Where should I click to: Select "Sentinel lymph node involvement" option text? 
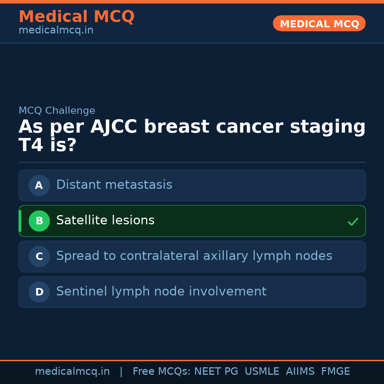(161, 292)
